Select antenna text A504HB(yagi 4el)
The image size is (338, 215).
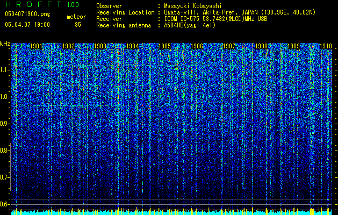point(190,25)
